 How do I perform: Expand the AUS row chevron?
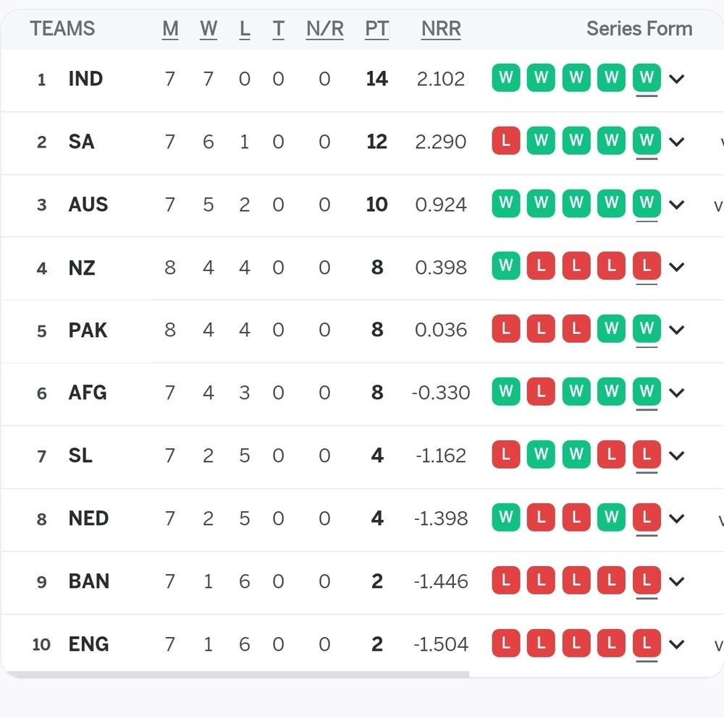coord(677,205)
